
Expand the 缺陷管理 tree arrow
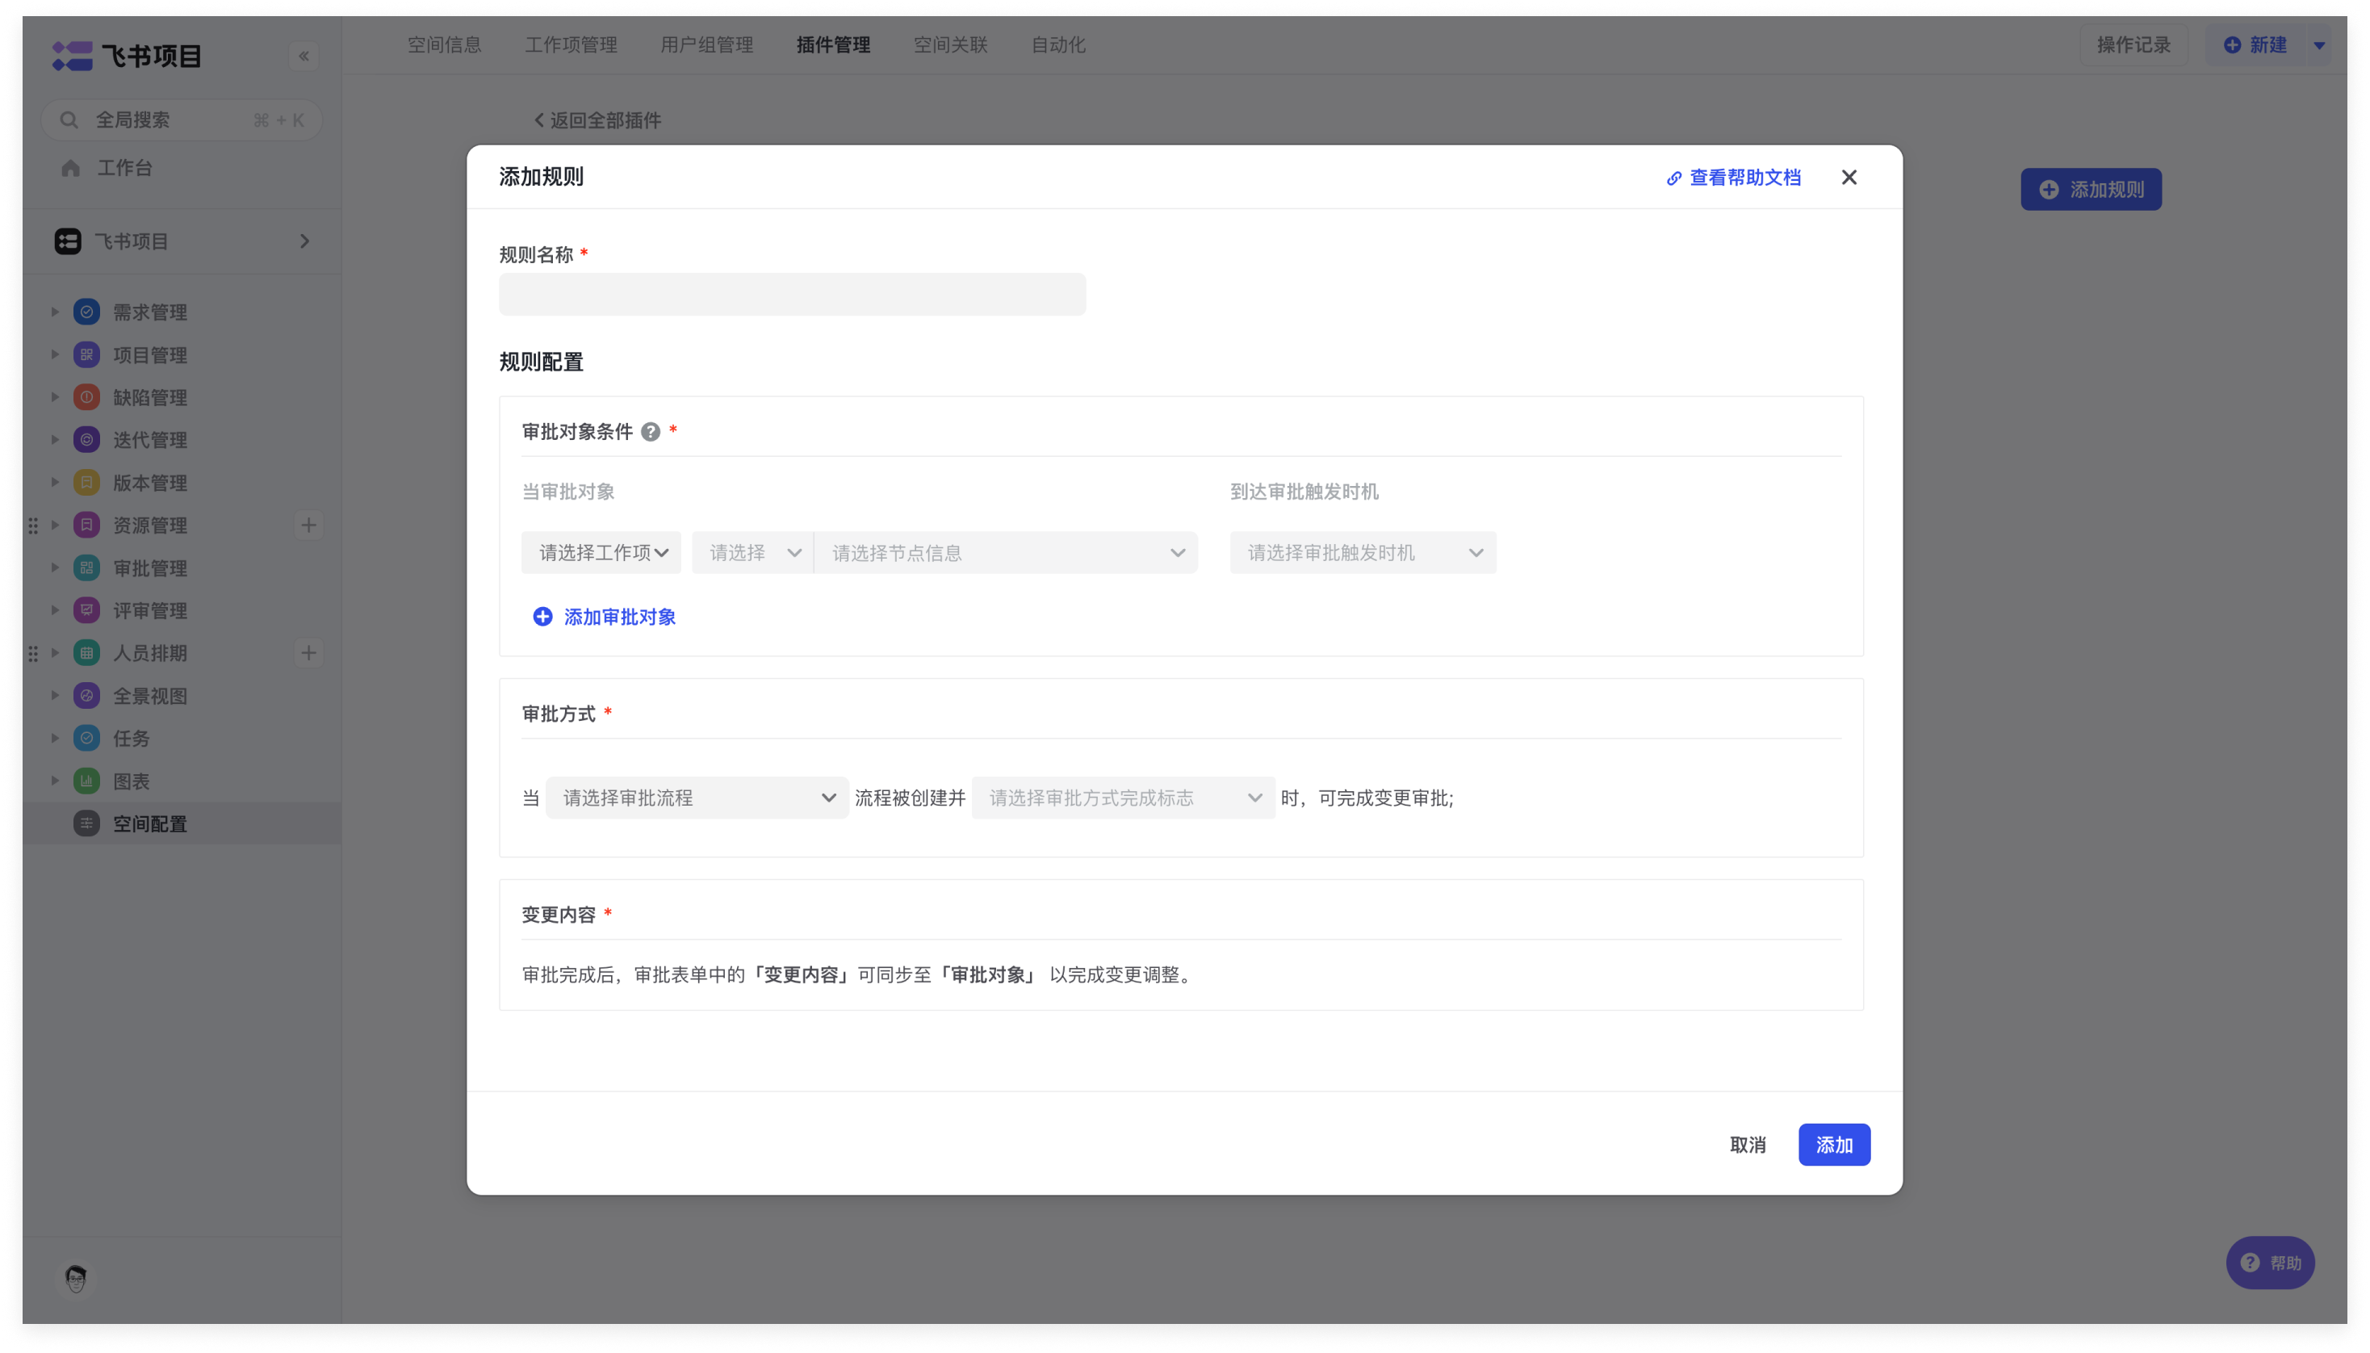click(x=55, y=398)
